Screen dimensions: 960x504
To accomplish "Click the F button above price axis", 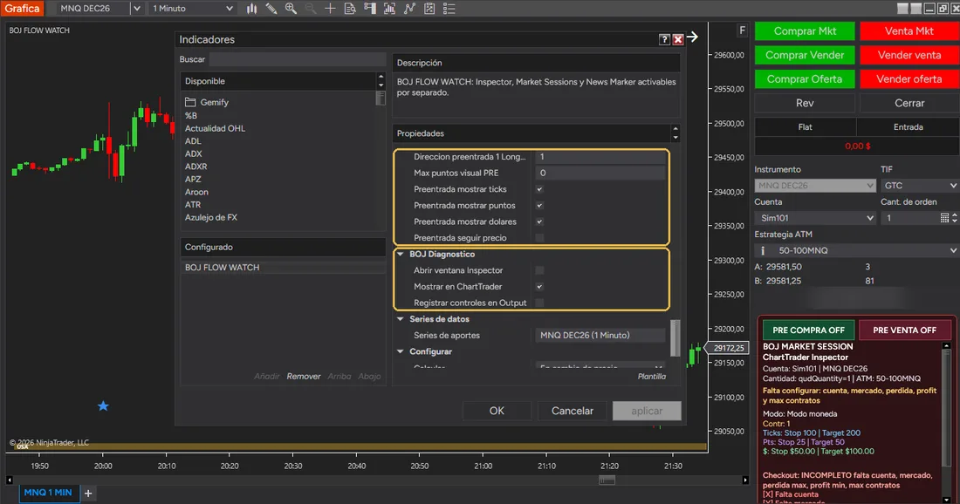I will [742, 31].
